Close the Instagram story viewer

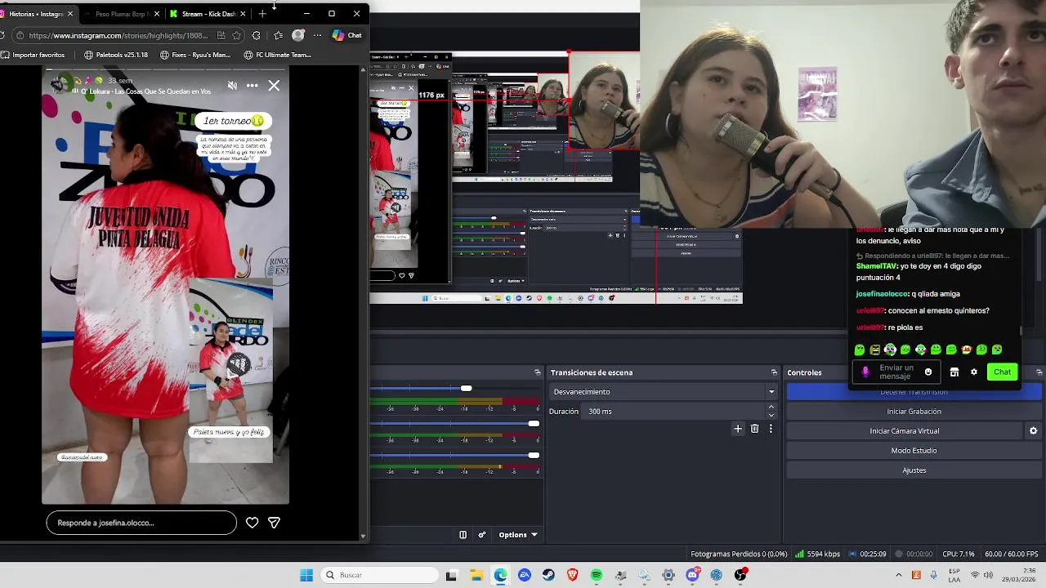pyautogui.click(x=274, y=85)
